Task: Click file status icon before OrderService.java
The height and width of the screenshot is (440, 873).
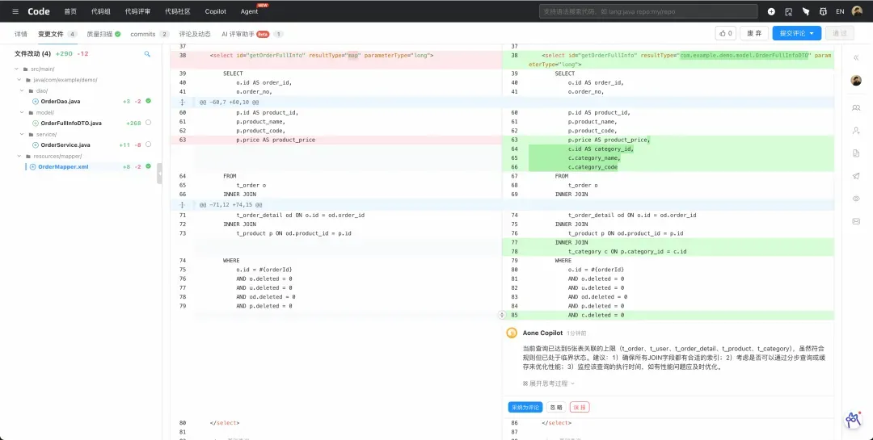Action: (x=36, y=145)
